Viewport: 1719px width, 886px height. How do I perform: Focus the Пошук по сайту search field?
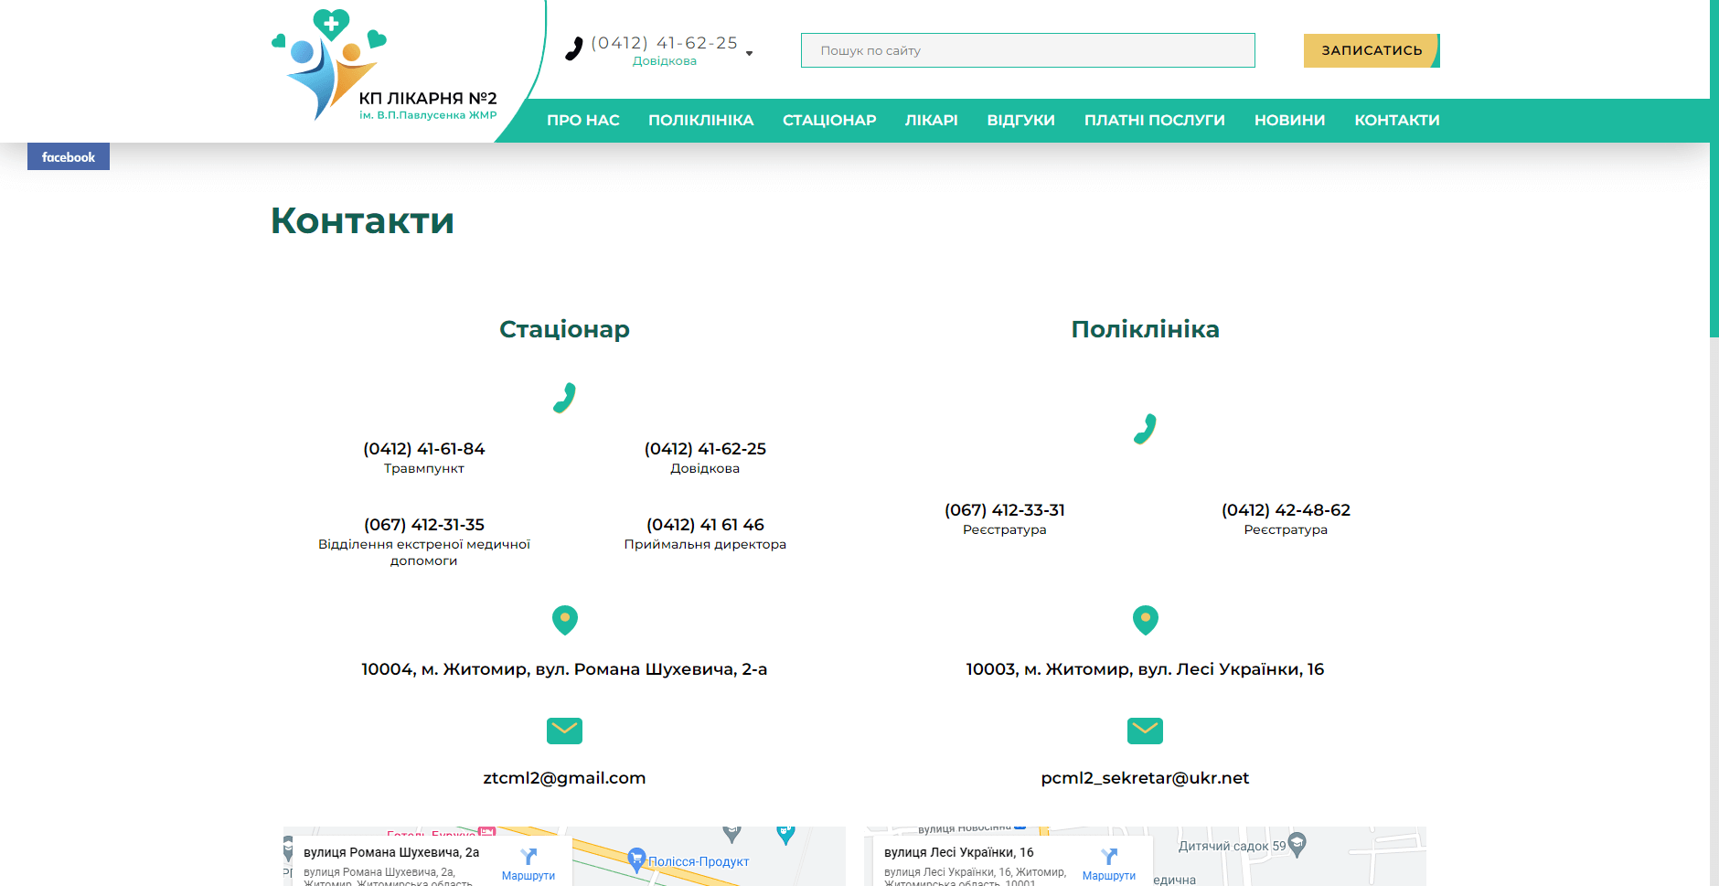(1027, 50)
